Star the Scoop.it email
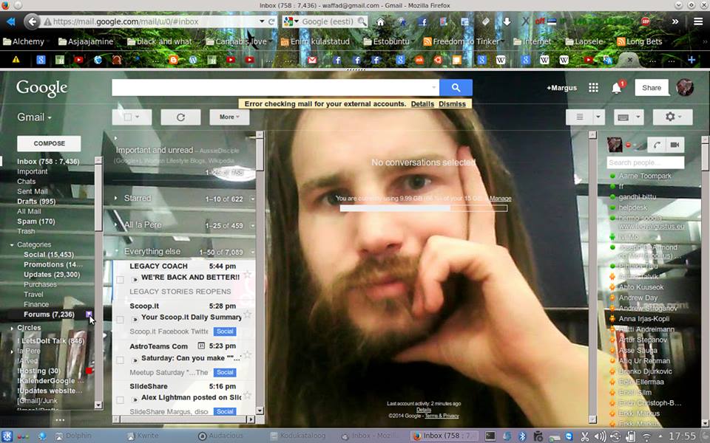 247,314
